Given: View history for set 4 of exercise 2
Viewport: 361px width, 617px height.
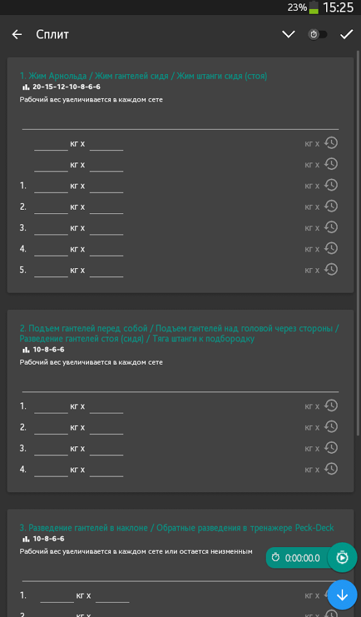Looking at the screenshot, I should pyautogui.click(x=331, y=469).
